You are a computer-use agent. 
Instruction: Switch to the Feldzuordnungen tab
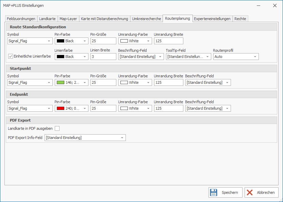21,19
